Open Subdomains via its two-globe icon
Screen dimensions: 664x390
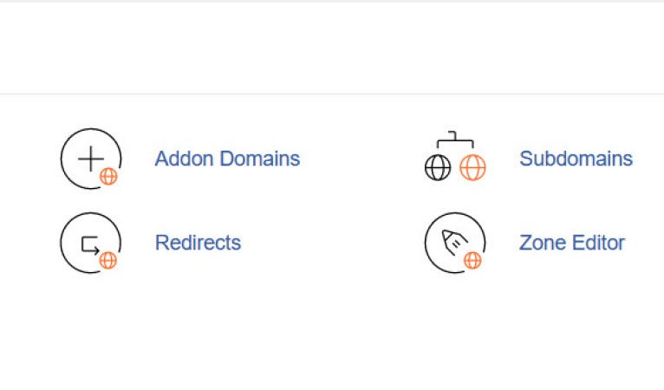coord(455,156)
